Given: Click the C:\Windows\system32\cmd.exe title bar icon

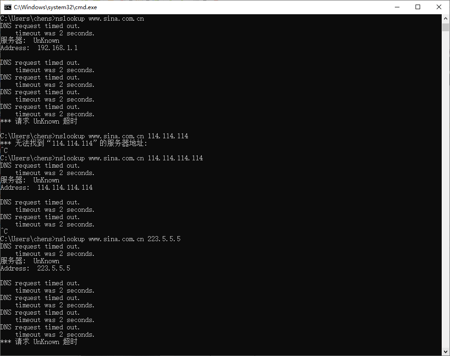Looking at the screenshot, I should pos(7,7).
